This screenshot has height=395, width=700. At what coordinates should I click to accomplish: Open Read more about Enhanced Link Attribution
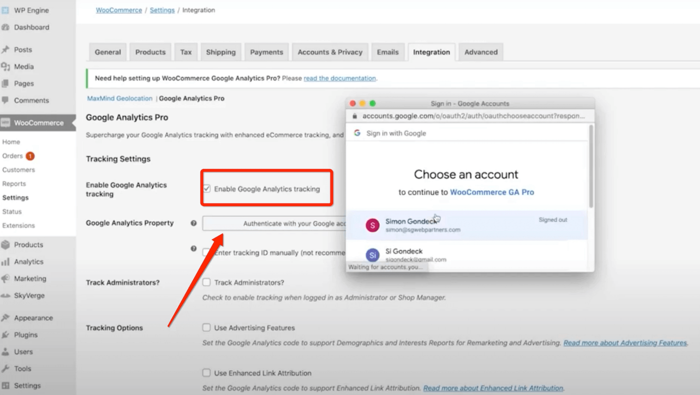click(x=493, y=388)
